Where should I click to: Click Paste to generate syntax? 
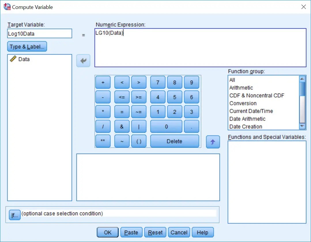(x=131, y=232)
